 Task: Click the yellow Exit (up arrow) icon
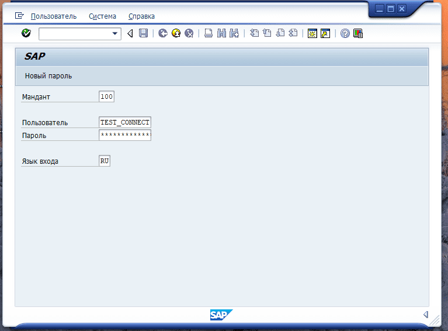click(176, 33)
